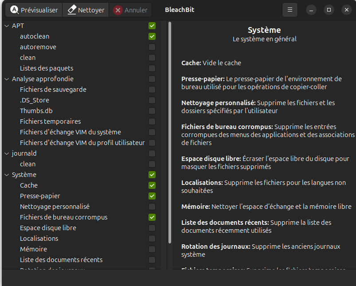Check the Listes des paquets option

coord(152,68)
